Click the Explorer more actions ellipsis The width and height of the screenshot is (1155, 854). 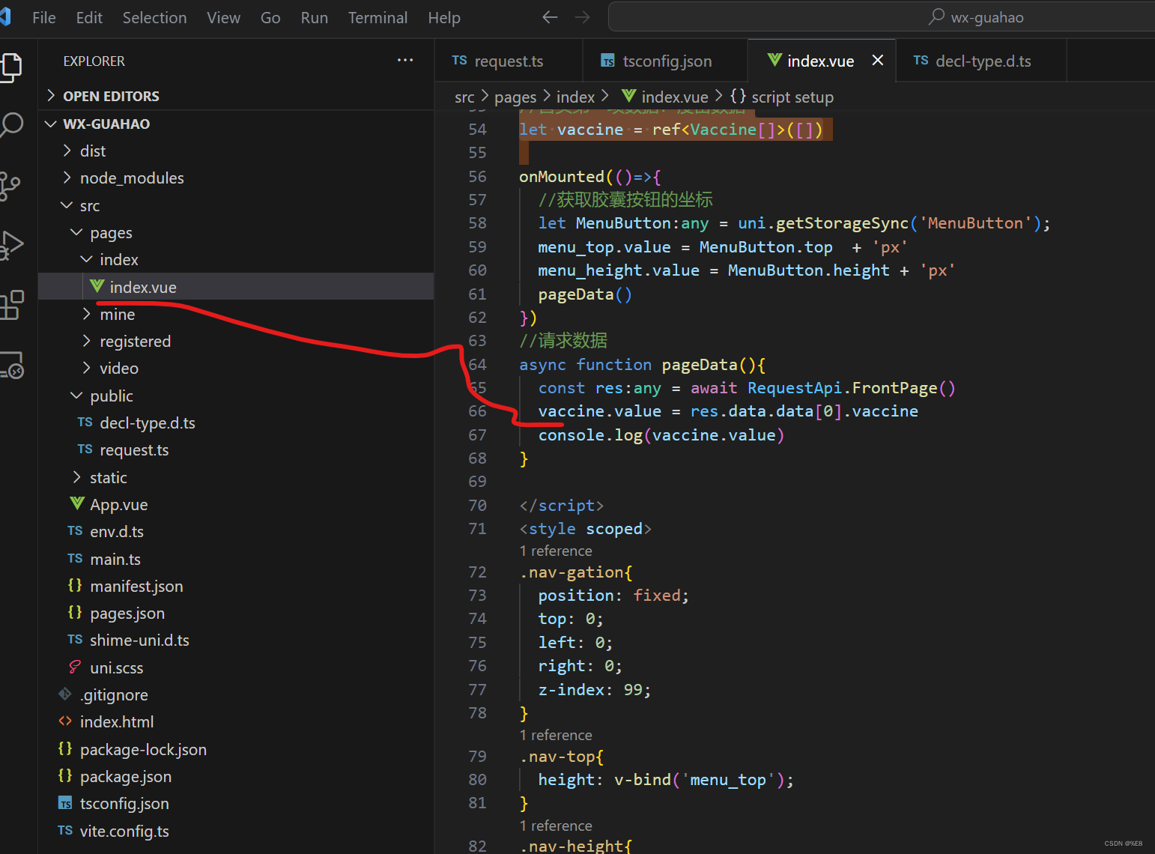405,61
